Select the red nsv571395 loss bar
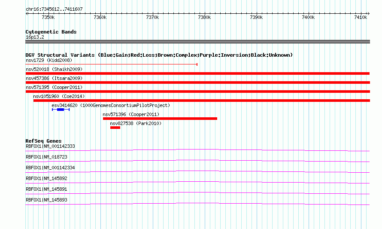Image resolution: width=382 pixels, height=229 pixels. coord(197,92)
